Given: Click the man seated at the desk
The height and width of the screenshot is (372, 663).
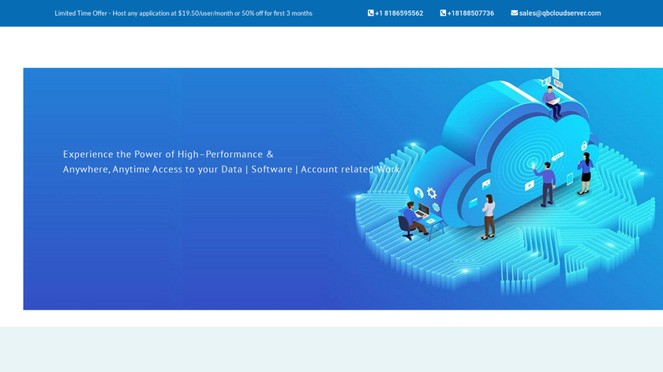Looking at the screenshot, I should pos(411,218).
